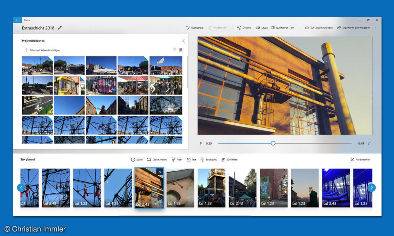Select the library photo of people in black shirts
394x236 pixels.
[166, 86]
